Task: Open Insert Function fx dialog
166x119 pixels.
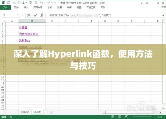Action: pyautogui.click(x=42, y=15)
